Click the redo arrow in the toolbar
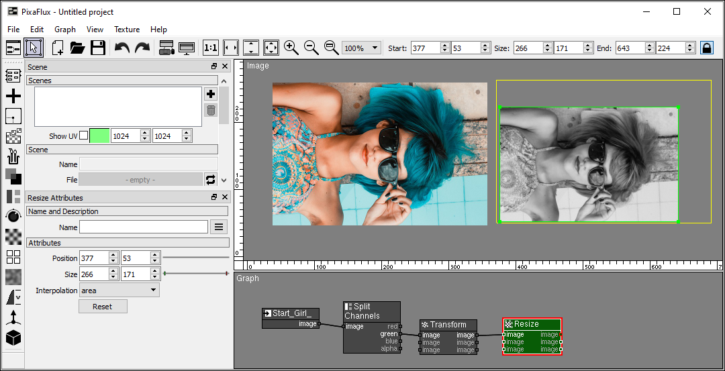Viewport: 725px width, 371px height. click(142, 48)
